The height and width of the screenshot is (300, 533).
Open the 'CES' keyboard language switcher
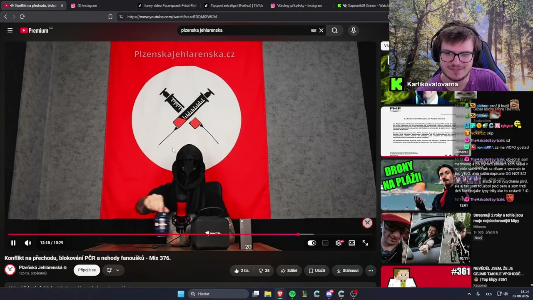coord(489,294)
